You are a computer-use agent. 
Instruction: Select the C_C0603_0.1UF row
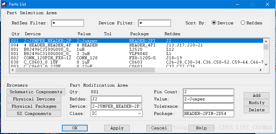pyautogui.click(x=136, y=62)
